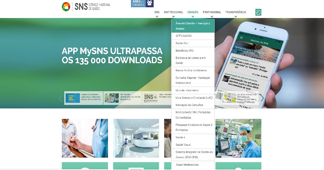Choose APP's MySNS from the dropdown
Image resolution: width=324 pixels, height=170 pixels.
[184, 36]
